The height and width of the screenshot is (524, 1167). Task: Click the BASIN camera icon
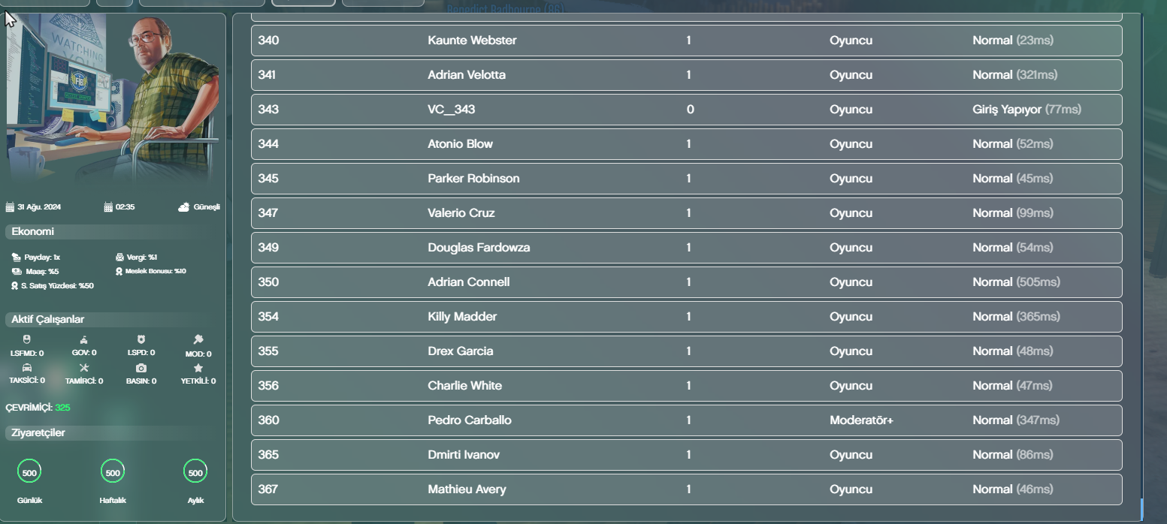pyautogui.click(x=141, y=368)
